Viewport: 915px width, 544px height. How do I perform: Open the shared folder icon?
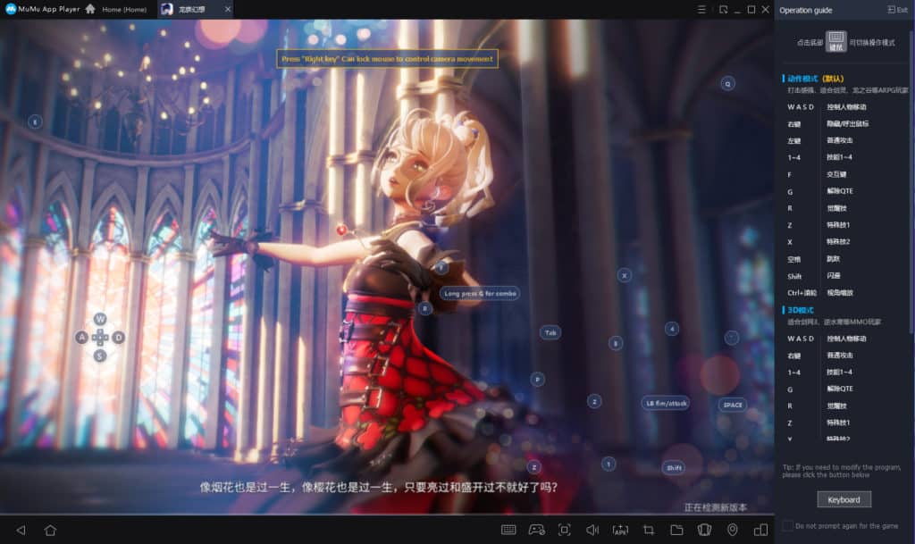[x=676, y=530]
